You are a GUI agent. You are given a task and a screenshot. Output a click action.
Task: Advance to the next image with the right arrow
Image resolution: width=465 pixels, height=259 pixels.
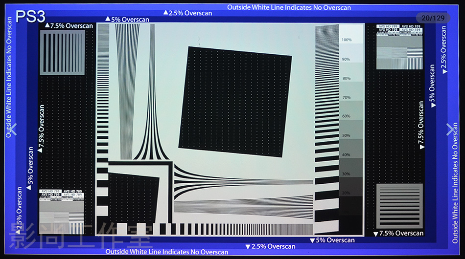click(450, 129)
